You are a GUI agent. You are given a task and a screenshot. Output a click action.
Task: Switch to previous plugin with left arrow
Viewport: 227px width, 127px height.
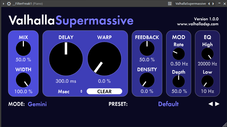pyautogui.click(x=209, y=4)
